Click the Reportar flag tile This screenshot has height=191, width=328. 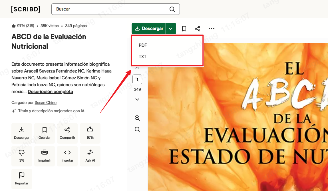22,179
